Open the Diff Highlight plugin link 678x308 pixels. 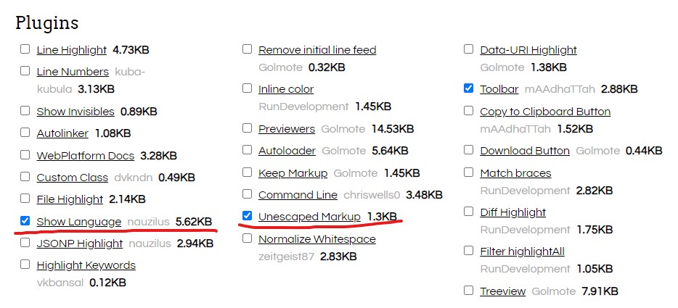point(512,212)
